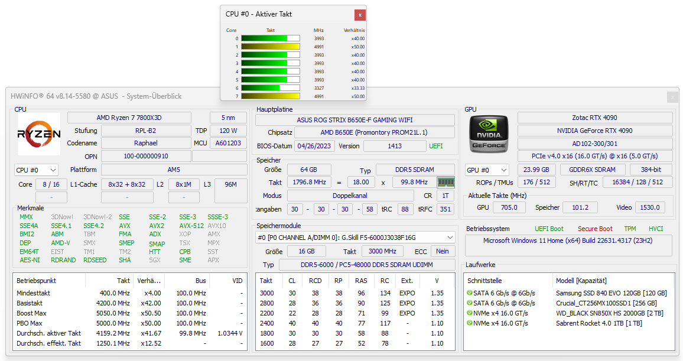Click the GDDR6X SDRAM field
This screenshot has width=683, height=361.
click(x=592, y=170)
